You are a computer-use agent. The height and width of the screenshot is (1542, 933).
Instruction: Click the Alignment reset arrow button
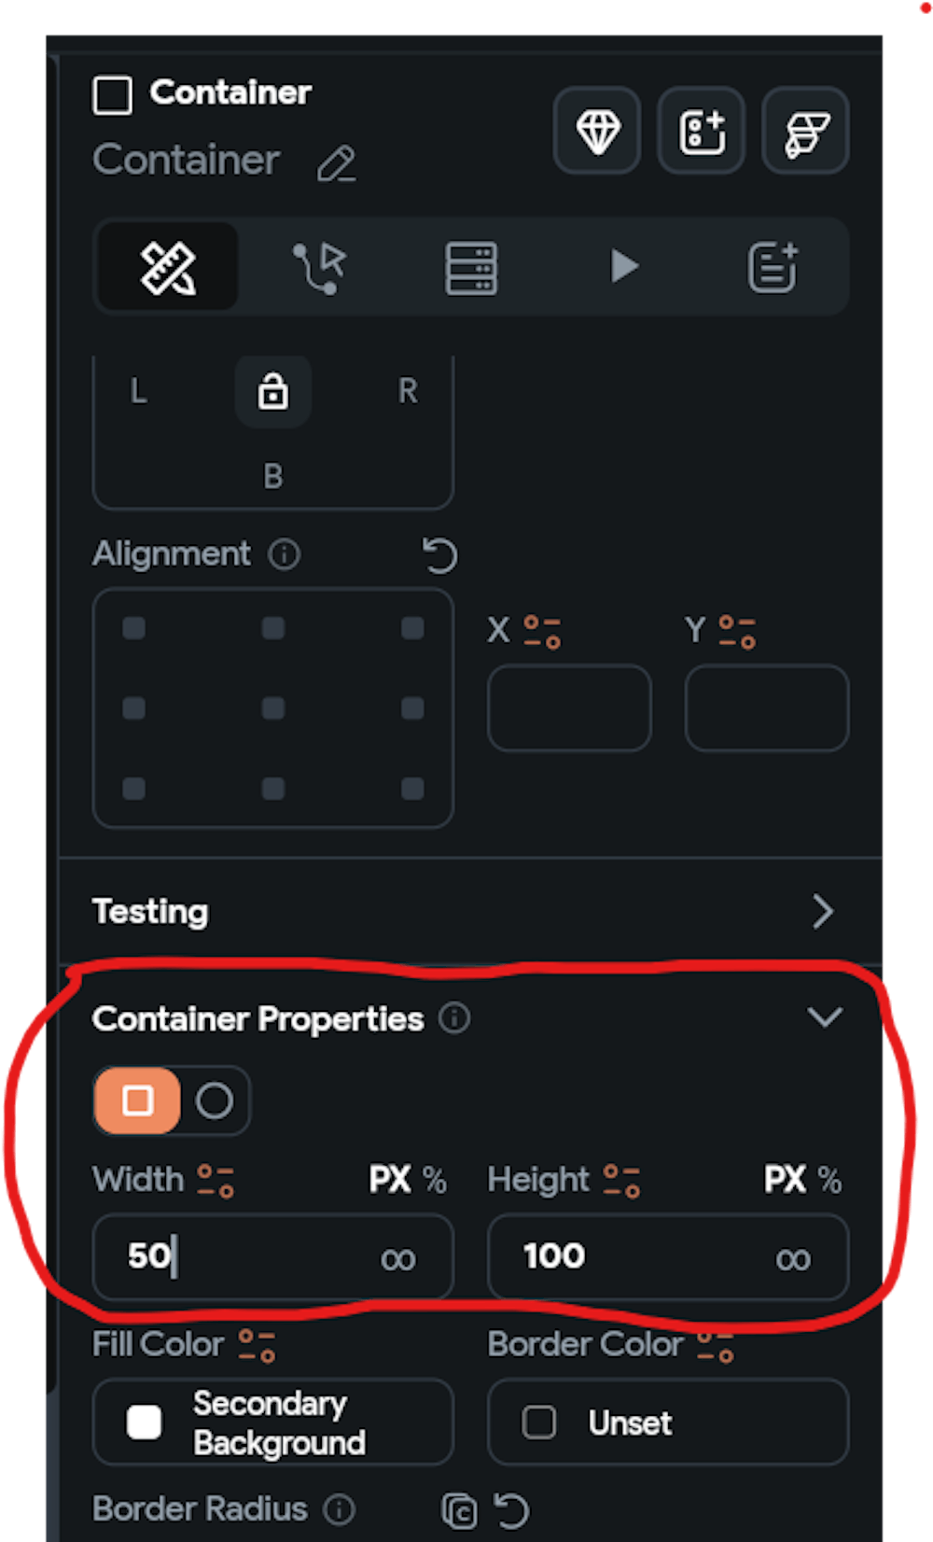[439, 555]
